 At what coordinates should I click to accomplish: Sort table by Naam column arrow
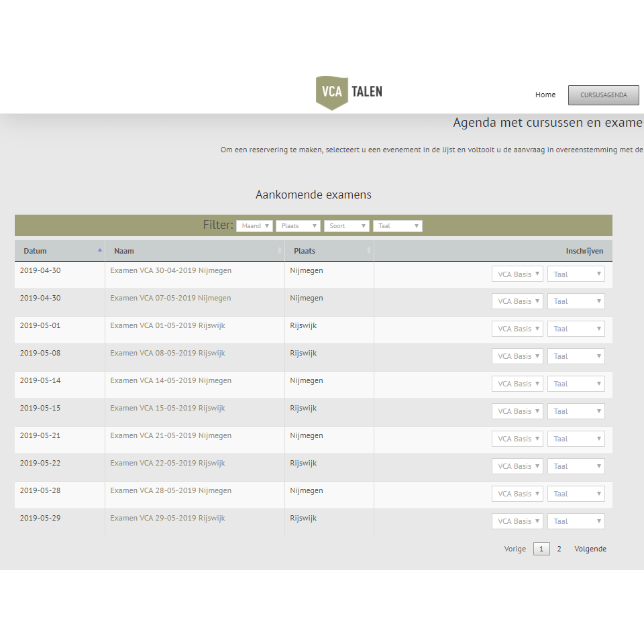[280, 250]
